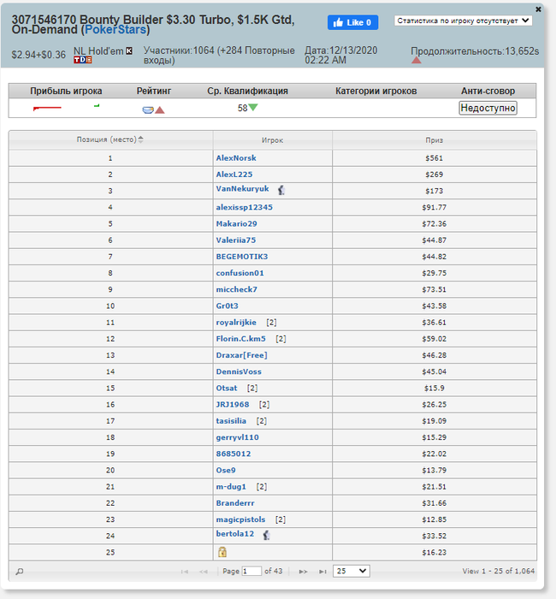
Task: Click the Приз column header
Action: click(x=435, y=140)
